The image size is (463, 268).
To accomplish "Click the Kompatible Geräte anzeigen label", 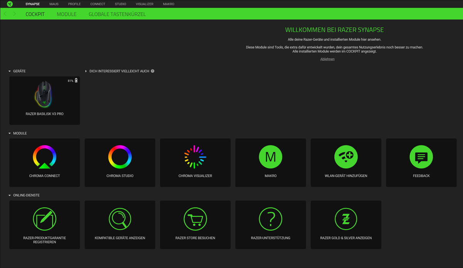I will pos(120,238).
